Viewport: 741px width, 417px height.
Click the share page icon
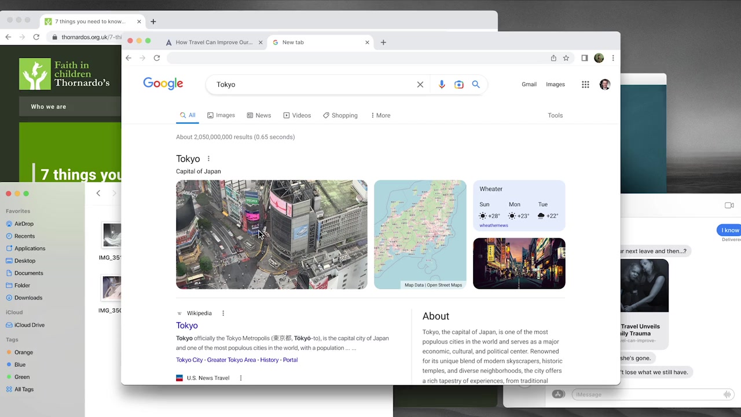click(x=553, y=58)
